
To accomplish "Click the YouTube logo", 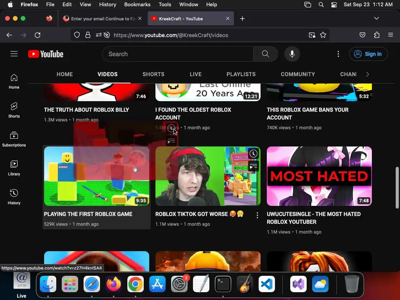I will point(46,54).
